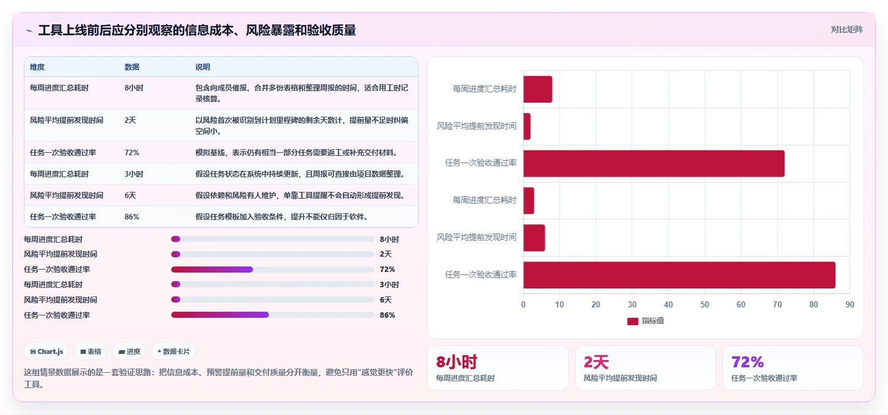
Task: Click the description starting 包含向成员催报
Action: click(302, 93)
